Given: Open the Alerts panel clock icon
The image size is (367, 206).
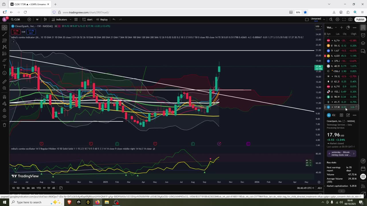Looking at the screenshot, I should [x=363, y=35].
